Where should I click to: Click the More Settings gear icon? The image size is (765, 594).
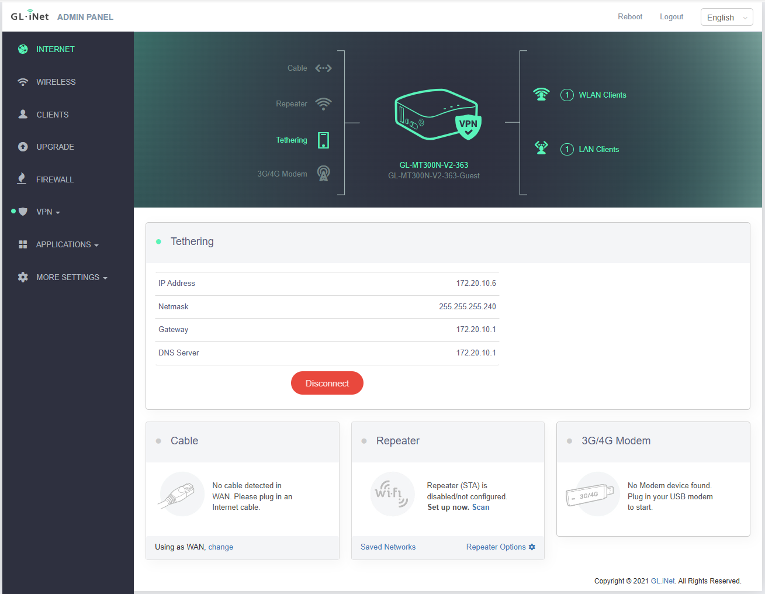[23, 277]
